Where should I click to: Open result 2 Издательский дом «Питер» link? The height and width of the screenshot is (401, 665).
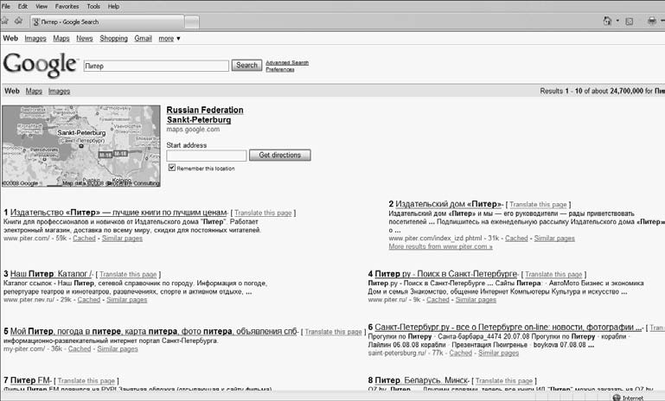point(449,204)
